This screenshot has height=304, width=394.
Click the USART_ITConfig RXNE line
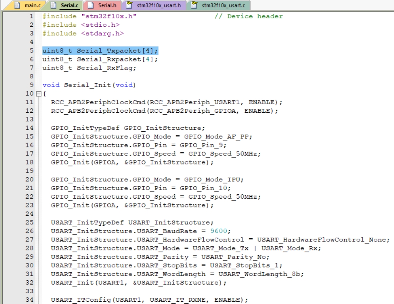point(149,300)
